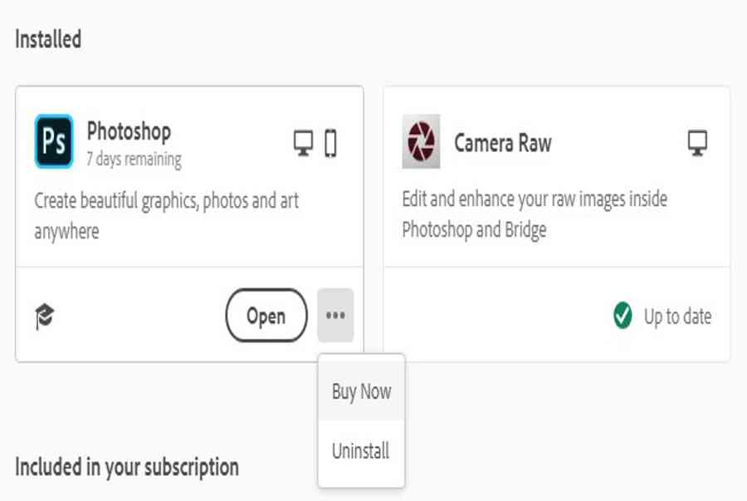The image size is (747, 501).
Task: Click the Camera Raw description text
Action: [x=535, y=214]
